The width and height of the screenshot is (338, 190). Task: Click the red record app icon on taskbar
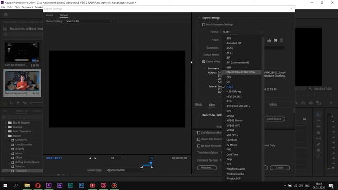coord(114,185)
